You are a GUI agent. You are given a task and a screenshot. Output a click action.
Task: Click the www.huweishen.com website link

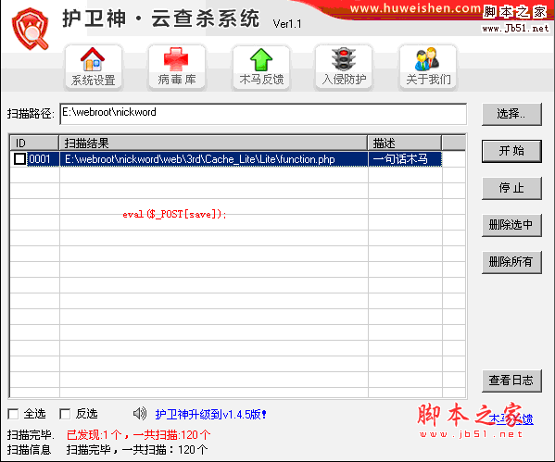(415, 8)
